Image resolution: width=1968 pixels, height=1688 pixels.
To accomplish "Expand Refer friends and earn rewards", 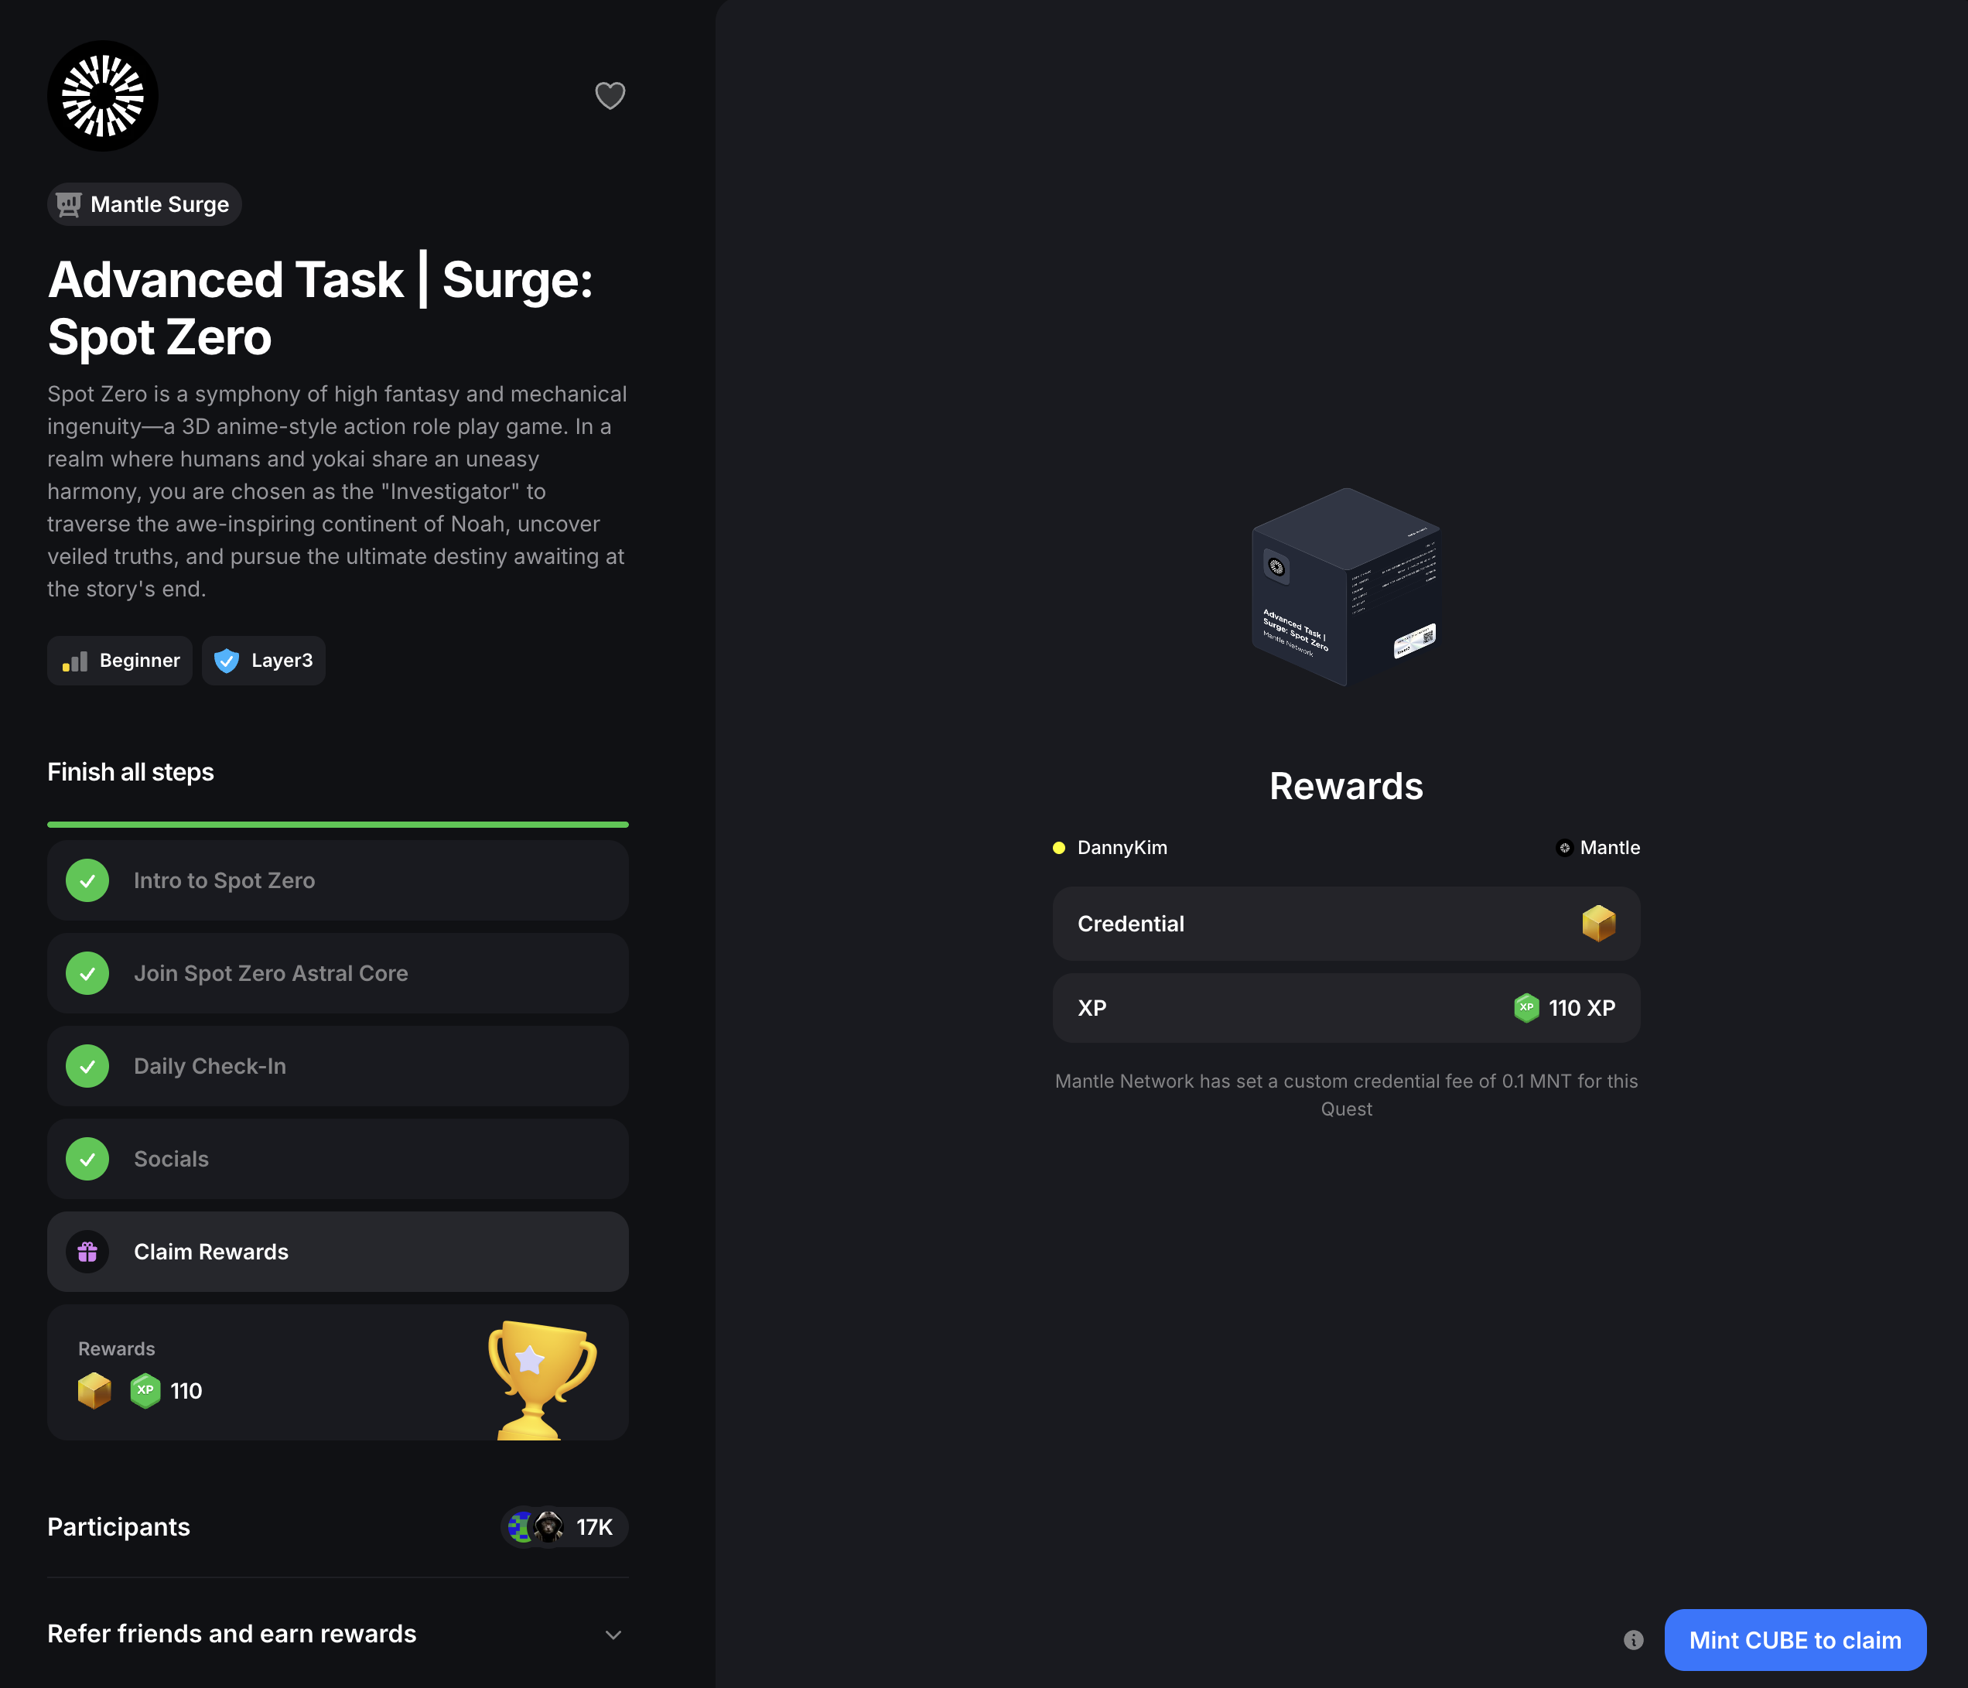I will [x=613, y=1634].
